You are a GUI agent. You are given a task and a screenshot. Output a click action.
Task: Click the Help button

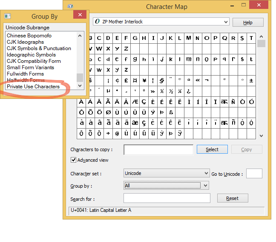click(247, 23)
